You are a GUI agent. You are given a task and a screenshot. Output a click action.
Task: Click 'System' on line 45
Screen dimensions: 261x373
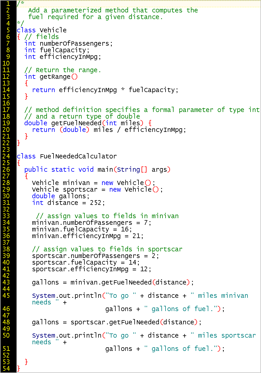pyautogui.click(x=44, y=296)
